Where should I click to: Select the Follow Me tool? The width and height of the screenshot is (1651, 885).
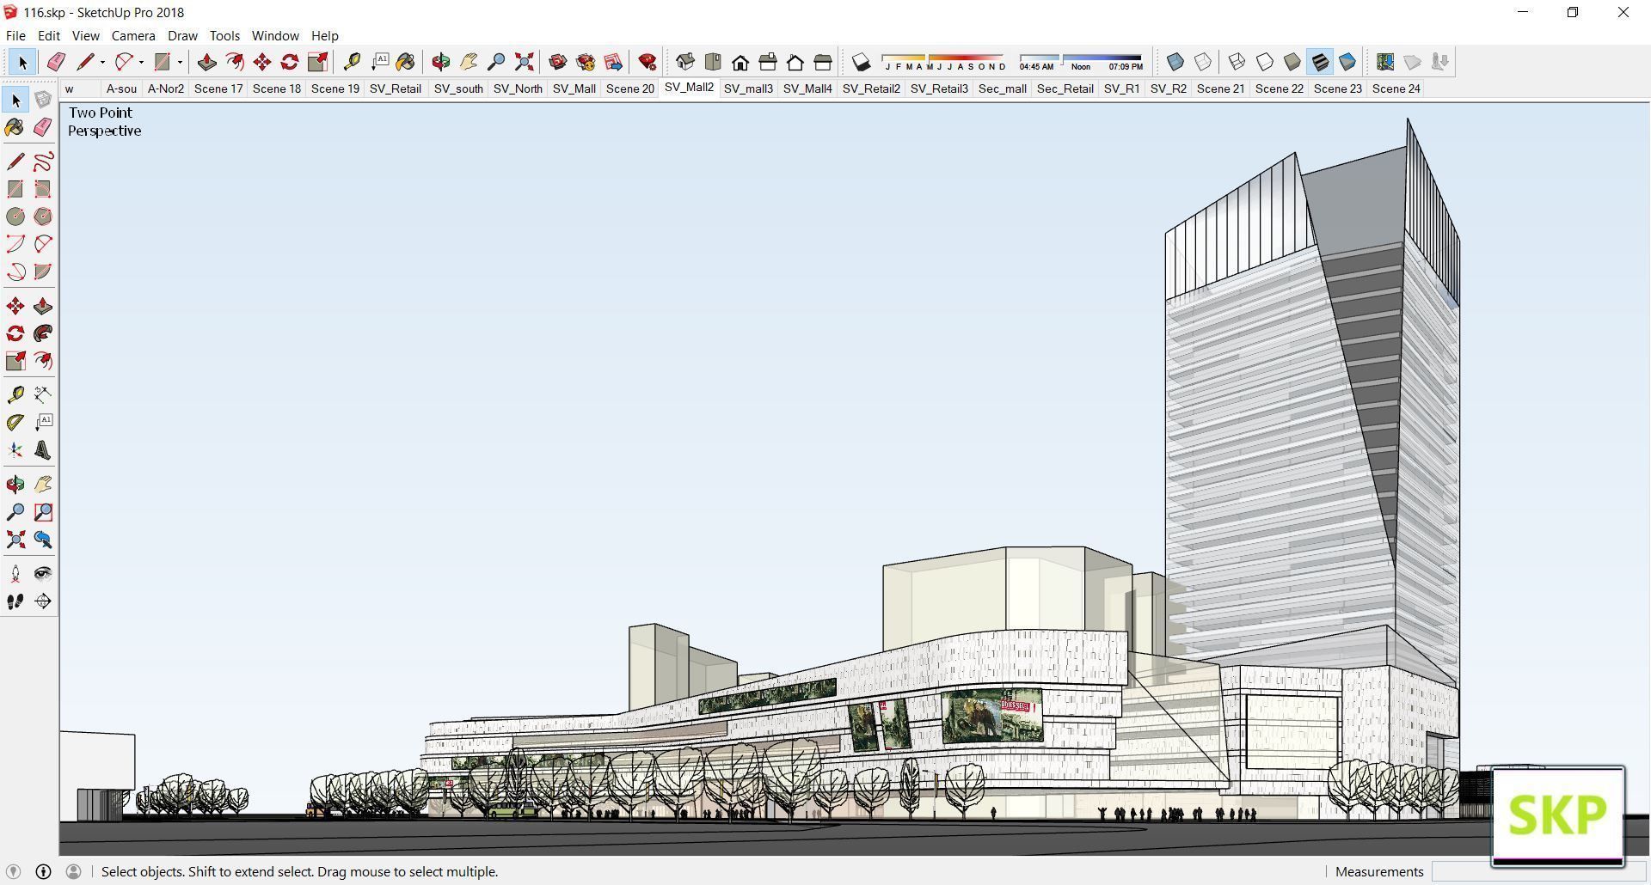click(x=43, y=333)
